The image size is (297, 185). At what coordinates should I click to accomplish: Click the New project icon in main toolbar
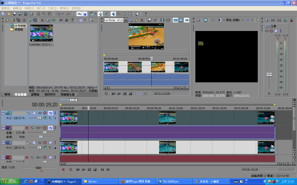tap(3, 14)
